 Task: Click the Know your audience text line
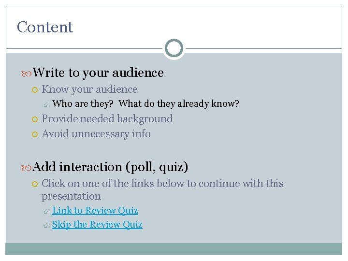click(x=89, y=89)
